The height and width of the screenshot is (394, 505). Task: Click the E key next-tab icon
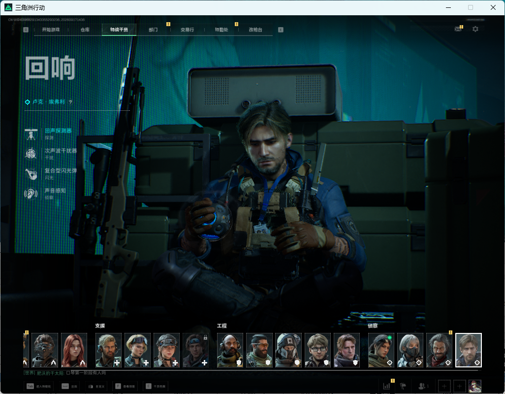coord(281,30)
